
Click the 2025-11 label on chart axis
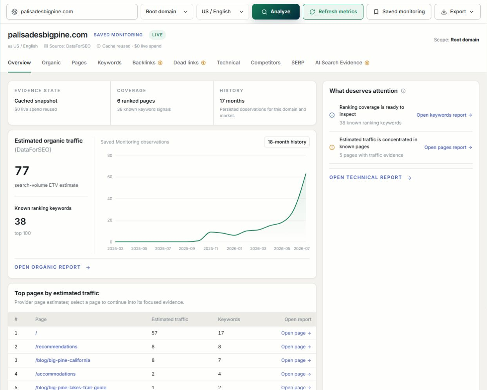210,249
